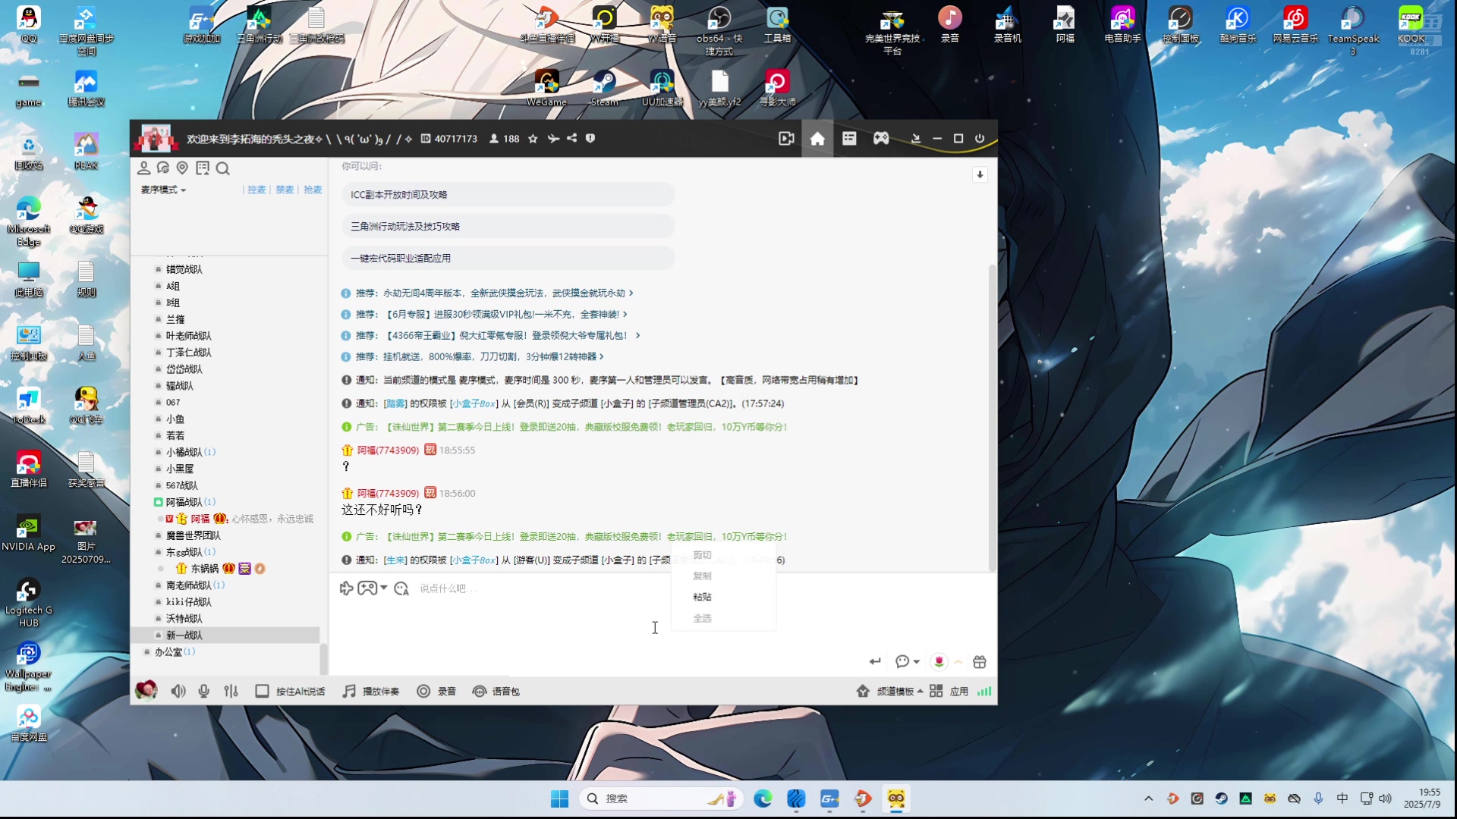Open the gamepad icon tab in header
1457x819 pixels.
point(881,139)
